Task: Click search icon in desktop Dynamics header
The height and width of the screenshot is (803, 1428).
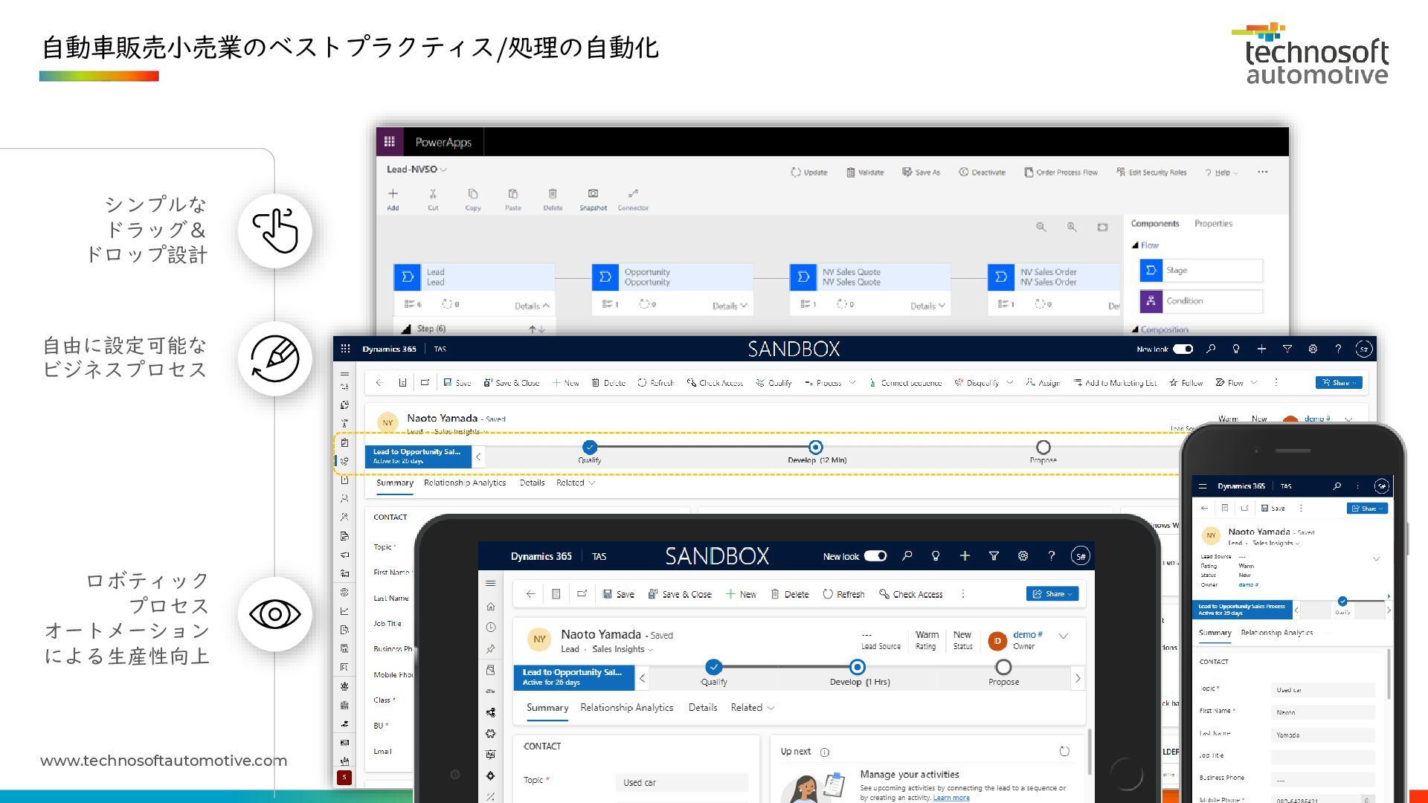Action: point(1211,349)
